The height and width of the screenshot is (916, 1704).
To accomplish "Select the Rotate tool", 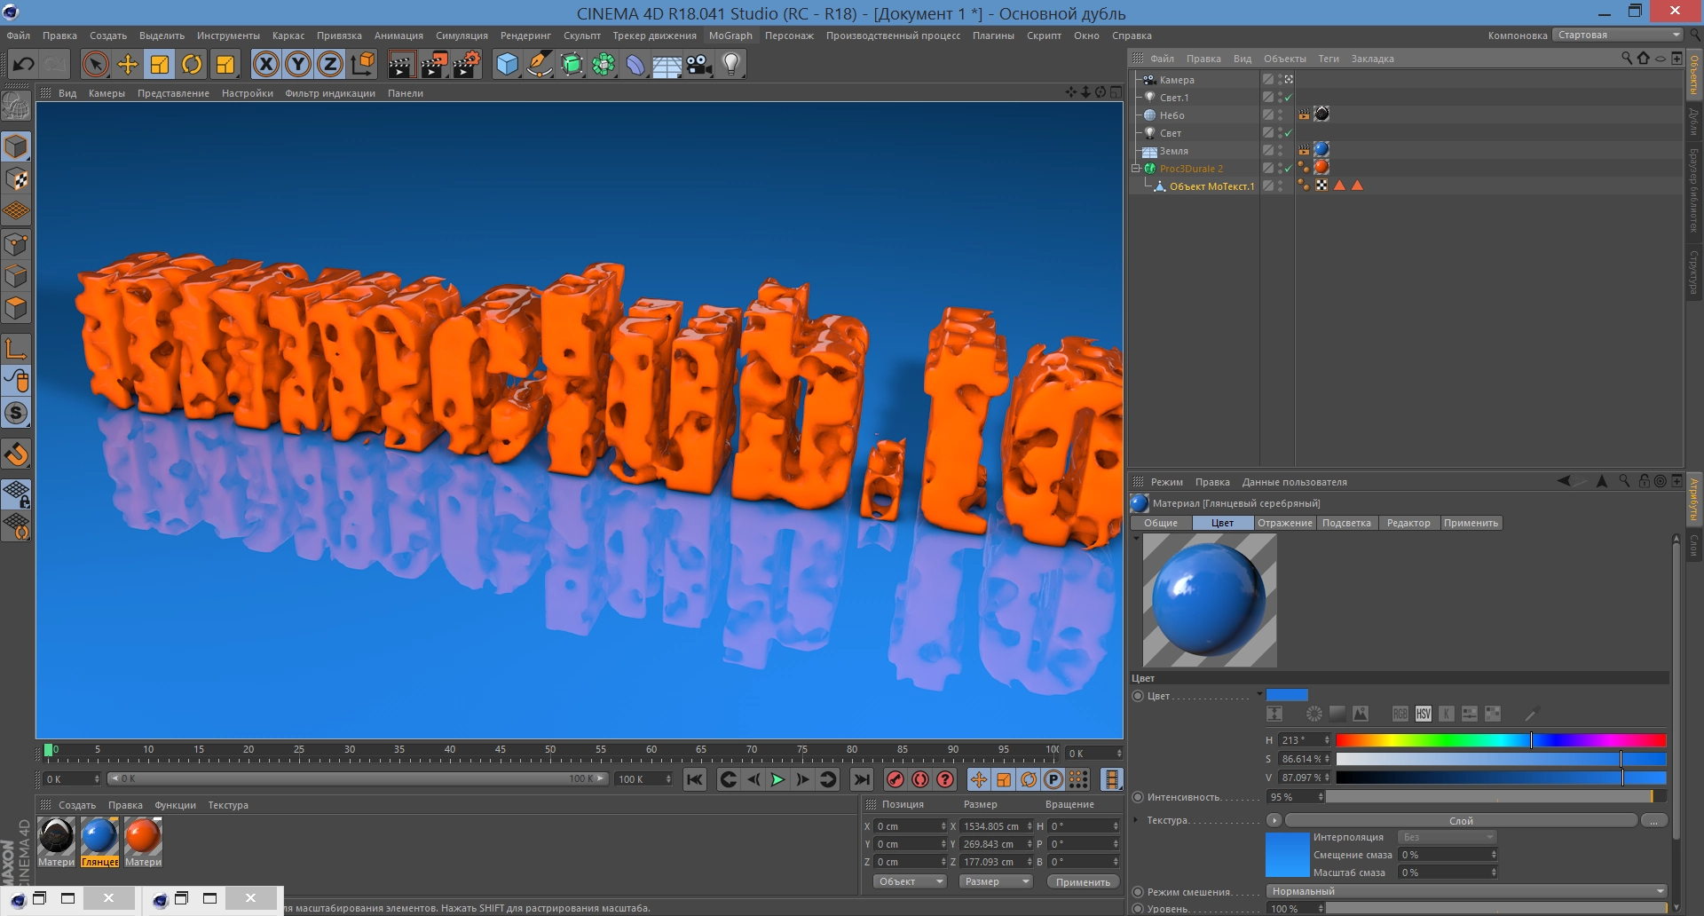I will 192,64.
